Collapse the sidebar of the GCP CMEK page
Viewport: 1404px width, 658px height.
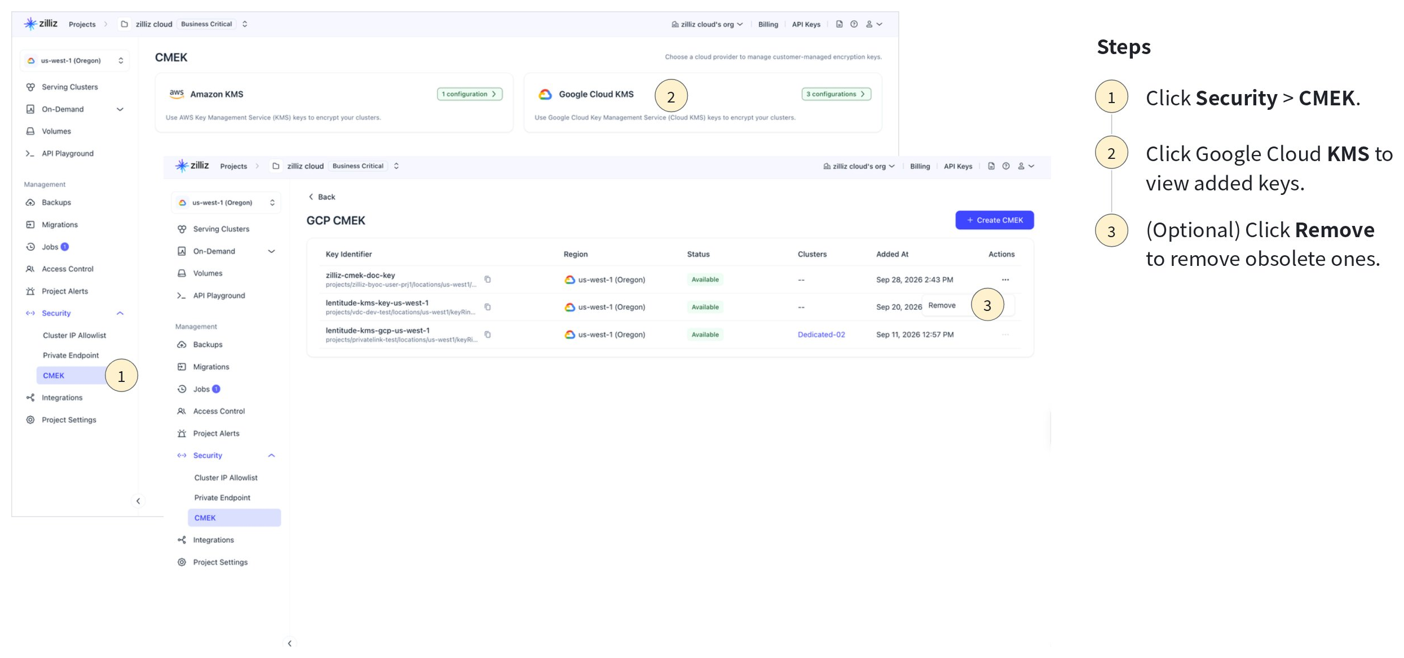coord(289,643)
